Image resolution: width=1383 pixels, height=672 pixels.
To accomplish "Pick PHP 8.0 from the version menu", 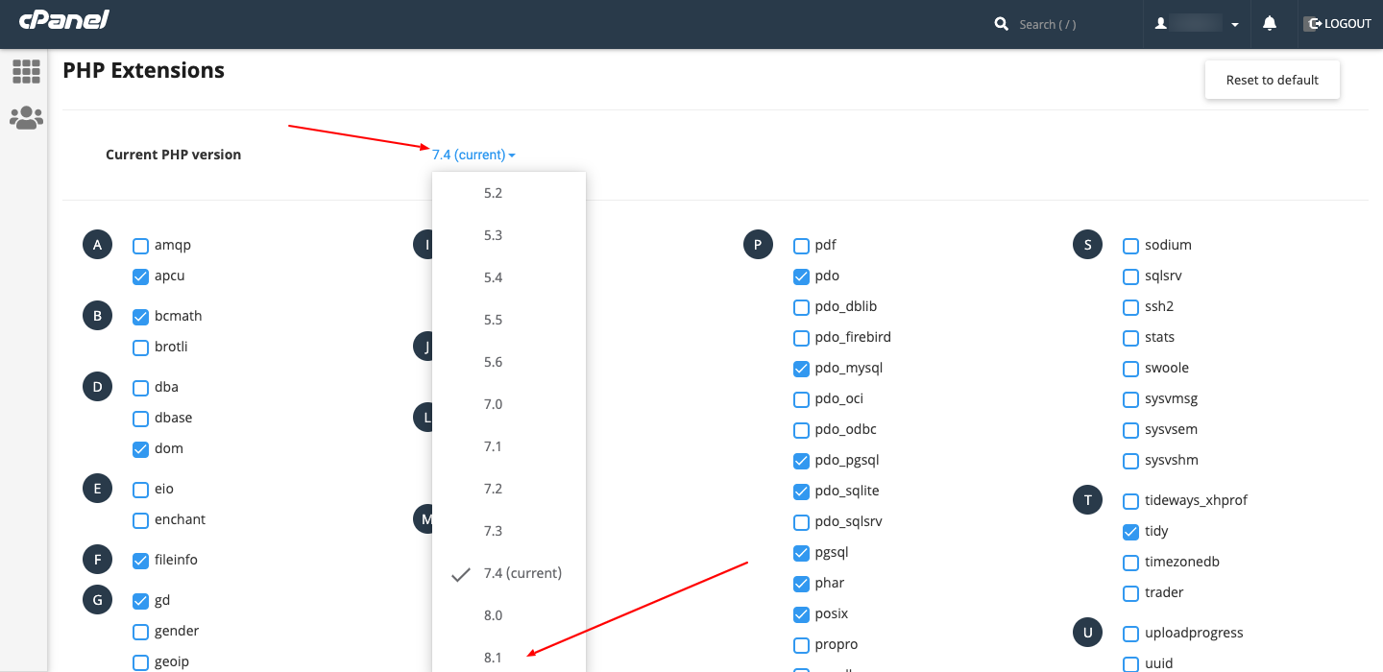I will (x=493, y=614).
